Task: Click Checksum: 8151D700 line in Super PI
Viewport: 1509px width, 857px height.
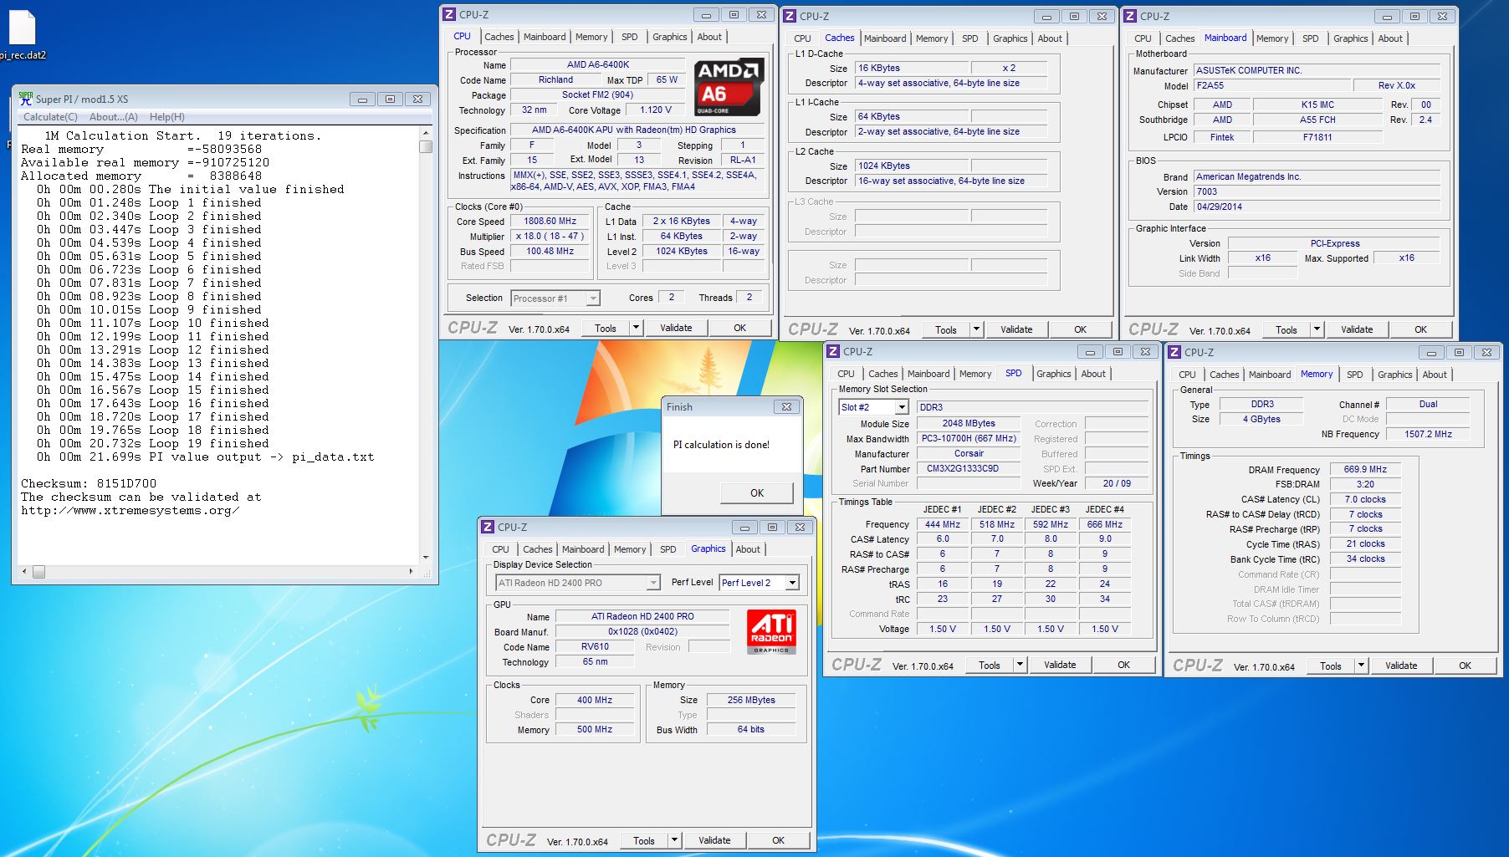Action: click(89, 483)
